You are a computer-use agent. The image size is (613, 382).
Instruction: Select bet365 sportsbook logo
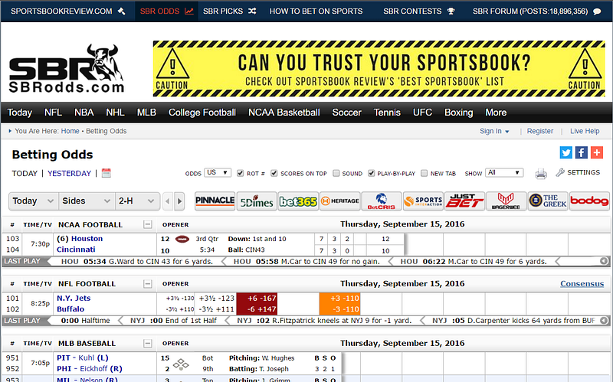(298, 201)
